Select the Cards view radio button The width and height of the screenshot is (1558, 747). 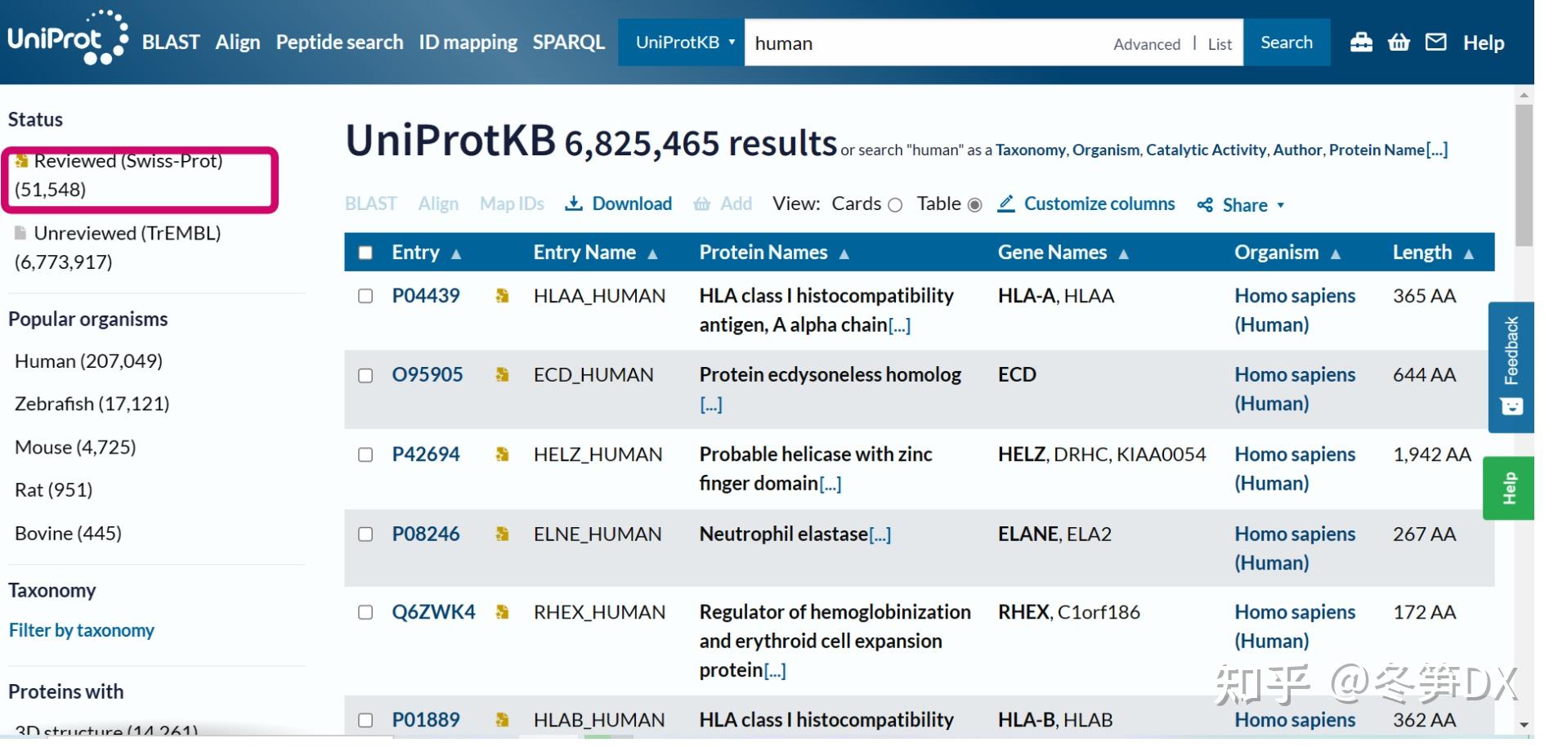895,205
